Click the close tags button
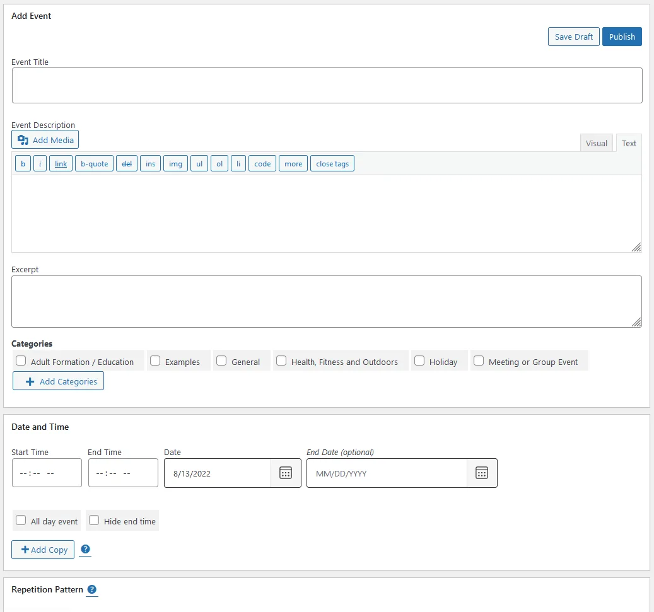654x612 pixels. pos(332,163)
